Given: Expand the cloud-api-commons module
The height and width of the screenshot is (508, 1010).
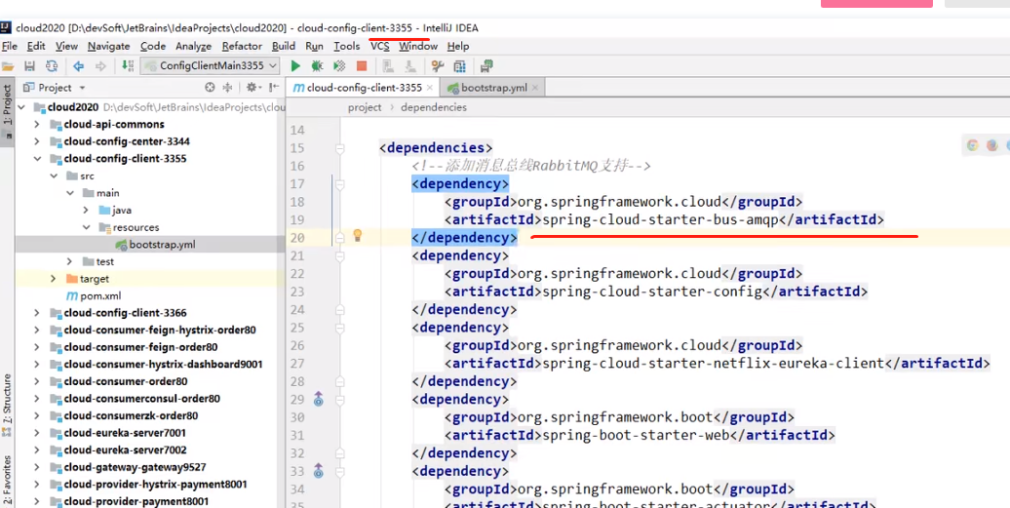Looking at the screenshot, I should (37, 124).
